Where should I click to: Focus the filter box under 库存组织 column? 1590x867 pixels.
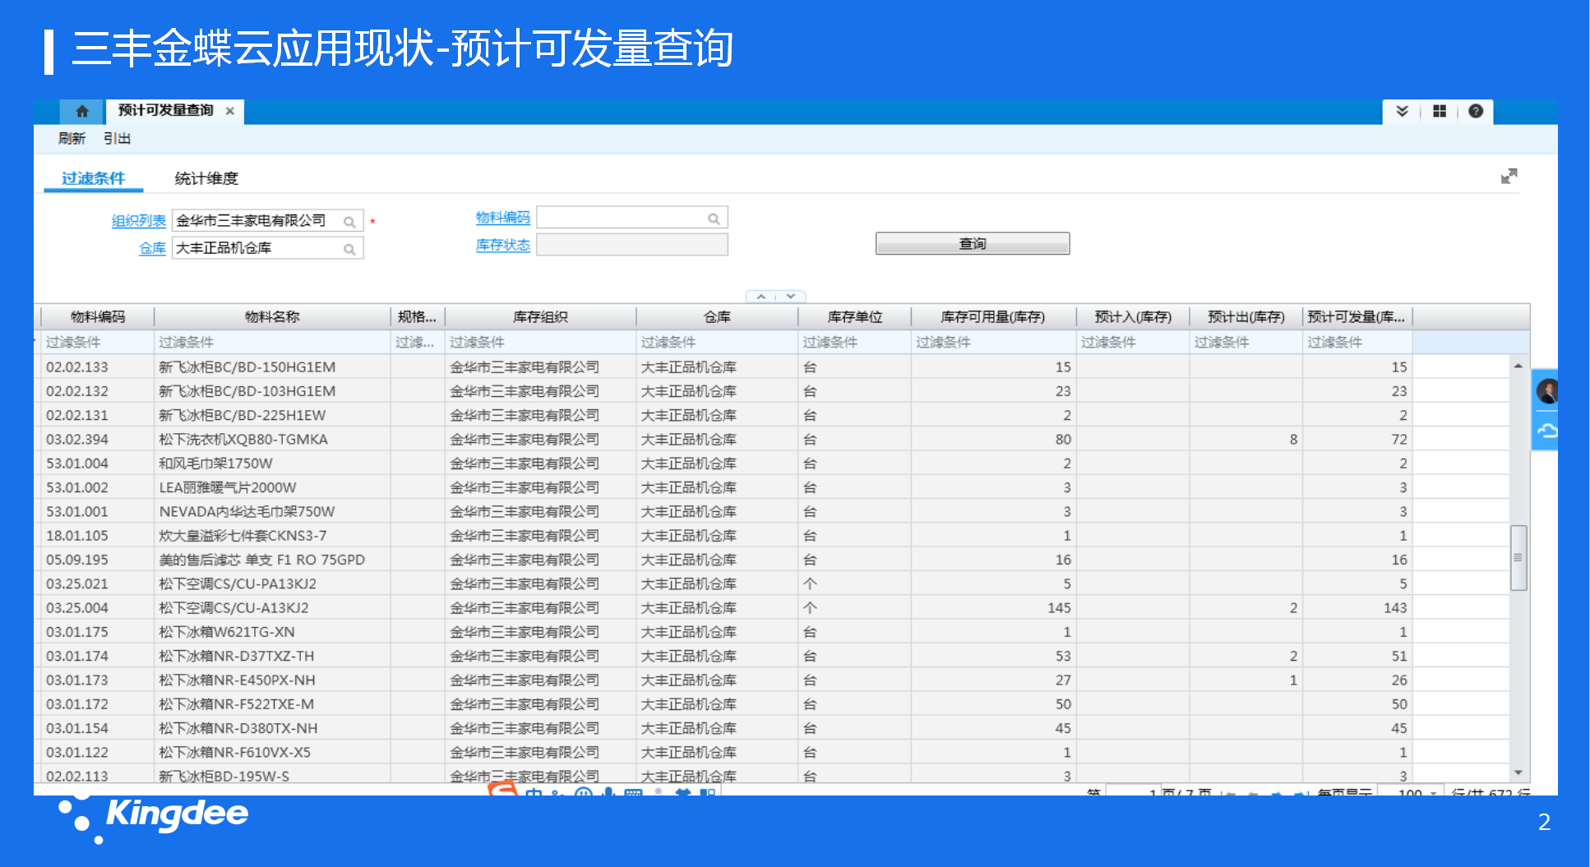pos(540,342)
